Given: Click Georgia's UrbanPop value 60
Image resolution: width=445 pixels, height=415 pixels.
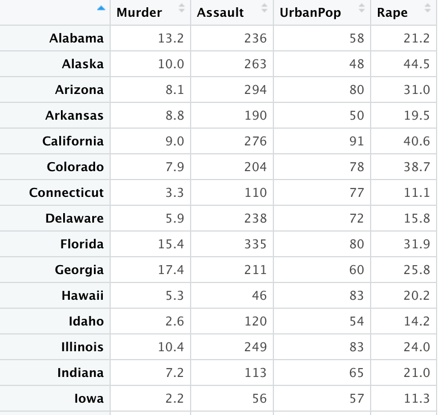Looking at the screenshot, I should click(357, 270).
